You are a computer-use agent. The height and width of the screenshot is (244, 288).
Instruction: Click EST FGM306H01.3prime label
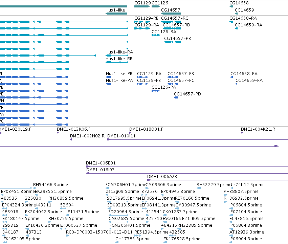point(126,185)
